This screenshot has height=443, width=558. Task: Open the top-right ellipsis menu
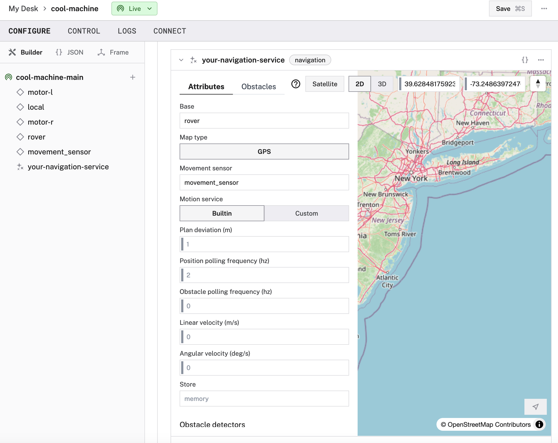(544, 9)
